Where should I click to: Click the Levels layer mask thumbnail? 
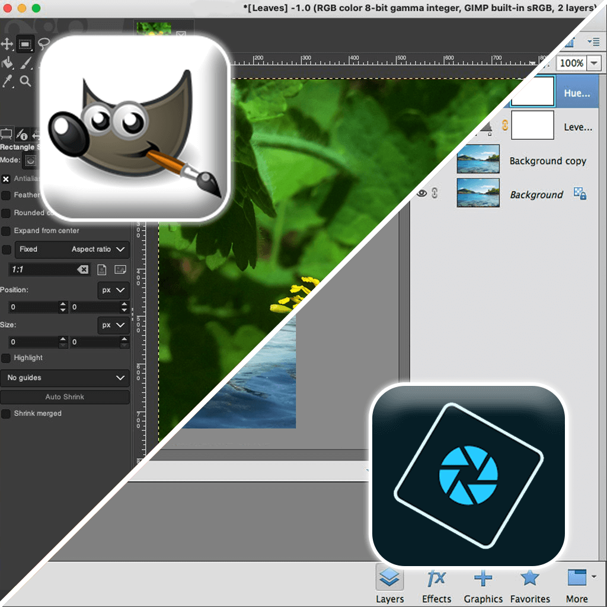tap(532, 124)
